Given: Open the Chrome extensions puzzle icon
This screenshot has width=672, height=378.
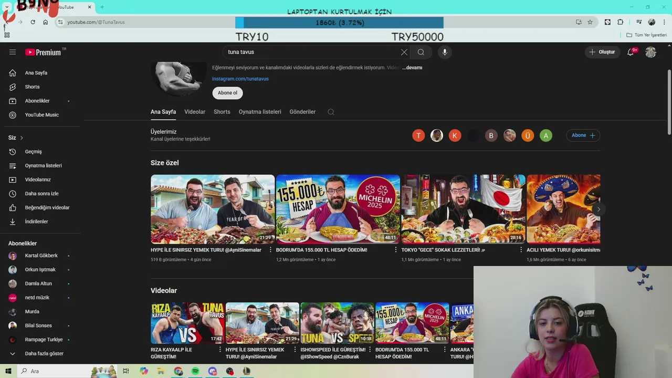Looking at the screenshot, I should tap(621, 22).
